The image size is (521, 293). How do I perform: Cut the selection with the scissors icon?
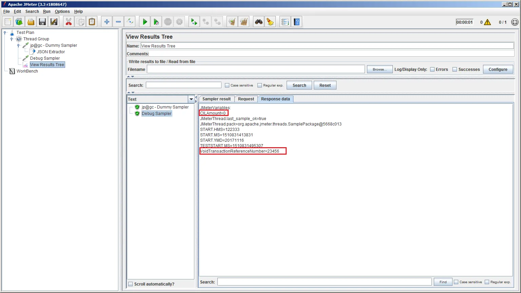coord(69,22)
